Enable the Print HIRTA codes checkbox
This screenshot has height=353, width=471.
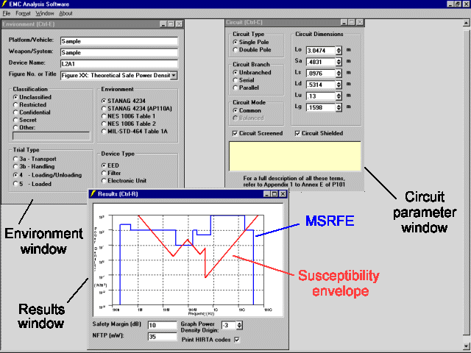(x=237, y=340)
